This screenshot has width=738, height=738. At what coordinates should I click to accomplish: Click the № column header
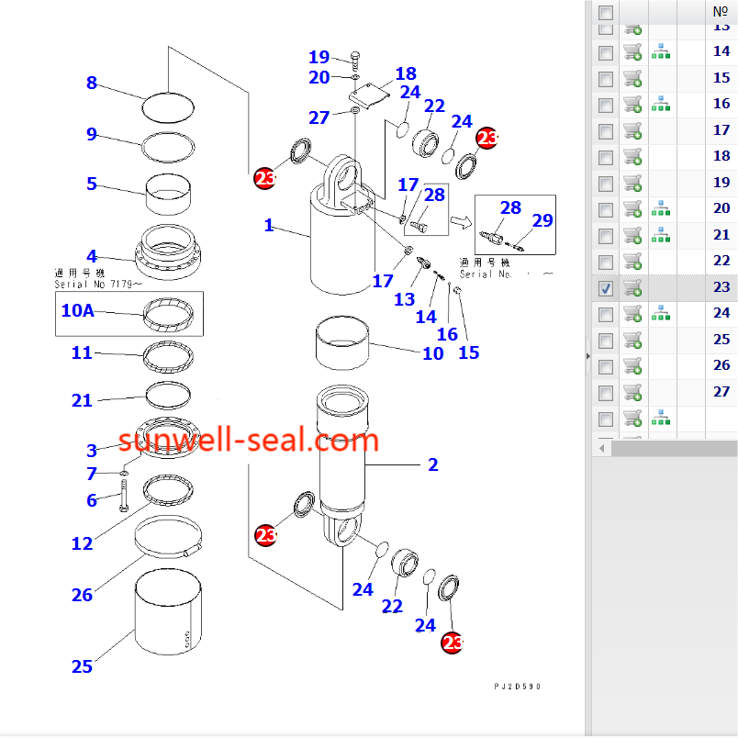(721, 12)
